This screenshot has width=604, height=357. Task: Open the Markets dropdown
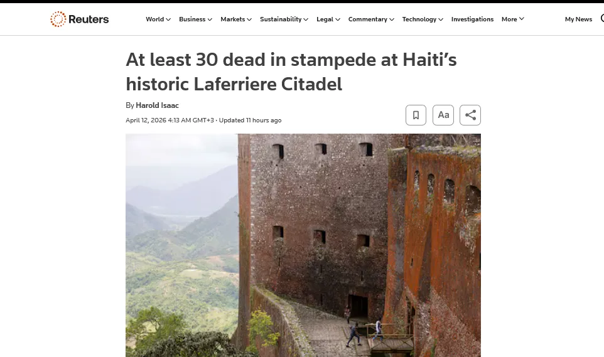(235, 19)
